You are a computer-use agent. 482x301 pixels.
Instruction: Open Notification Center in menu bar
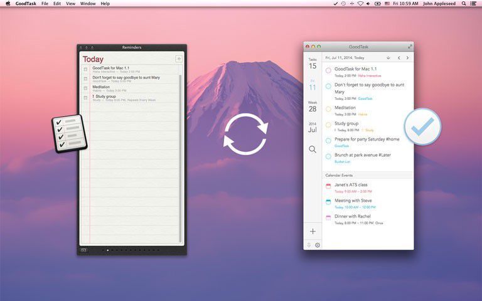[474, 4]
